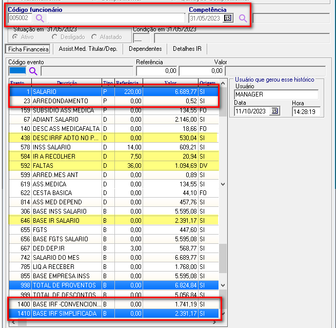336x328 pixels.
Task: Select the INSS SALARIO row
Action: click(x=113, y=147)
